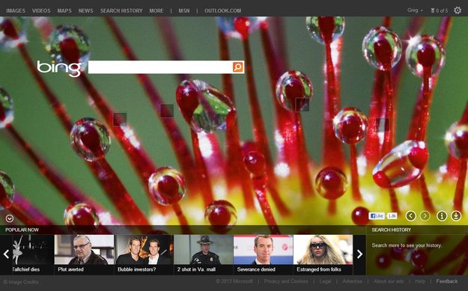Collapse the bottom panel with circle chevron
The height and width of the screenshot is (291, 468).
[10, 218]
